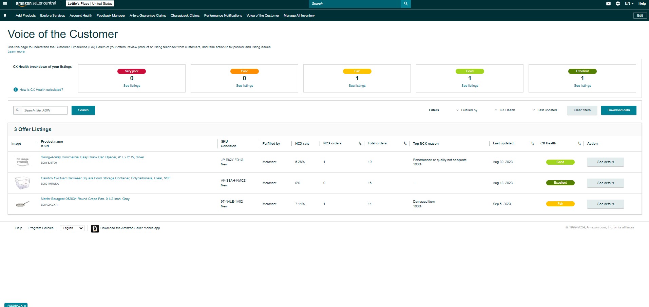The height and width of the screenshot is (307, 649).
Task: See details for Matfer Bourgeat crepe pan
Action: (605, 204)
